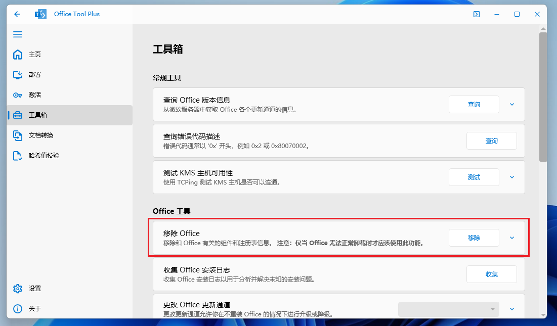Click the download icon for 部署
Image resolution: width=557 pixels, height=326 pixels.
pos(18,74)
